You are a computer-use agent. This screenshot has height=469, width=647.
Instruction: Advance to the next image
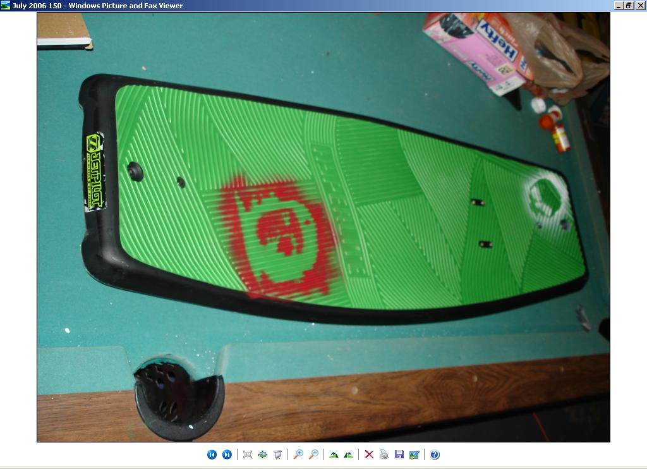pos(227,454)
